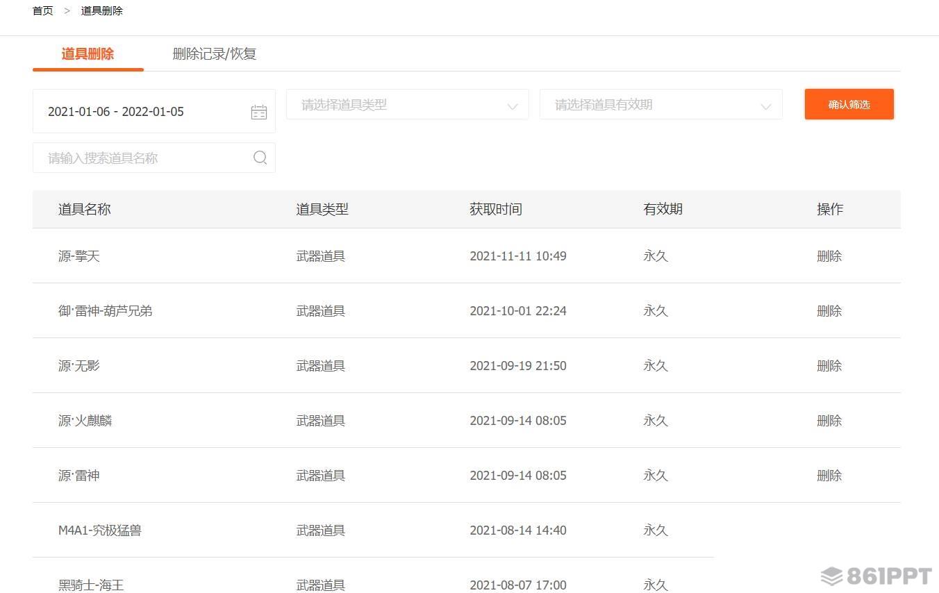This screenshot has width=939, height=593.
Task: Click the 操作 column header
Action: point(830,209)
